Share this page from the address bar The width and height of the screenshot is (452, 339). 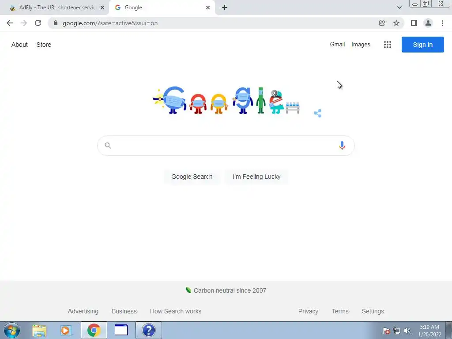click(382, 23)
